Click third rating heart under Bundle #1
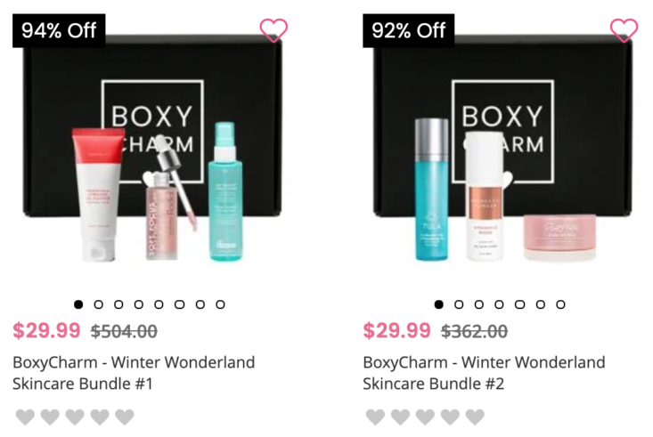Screen dimensions: 653x437 point(75,417)
